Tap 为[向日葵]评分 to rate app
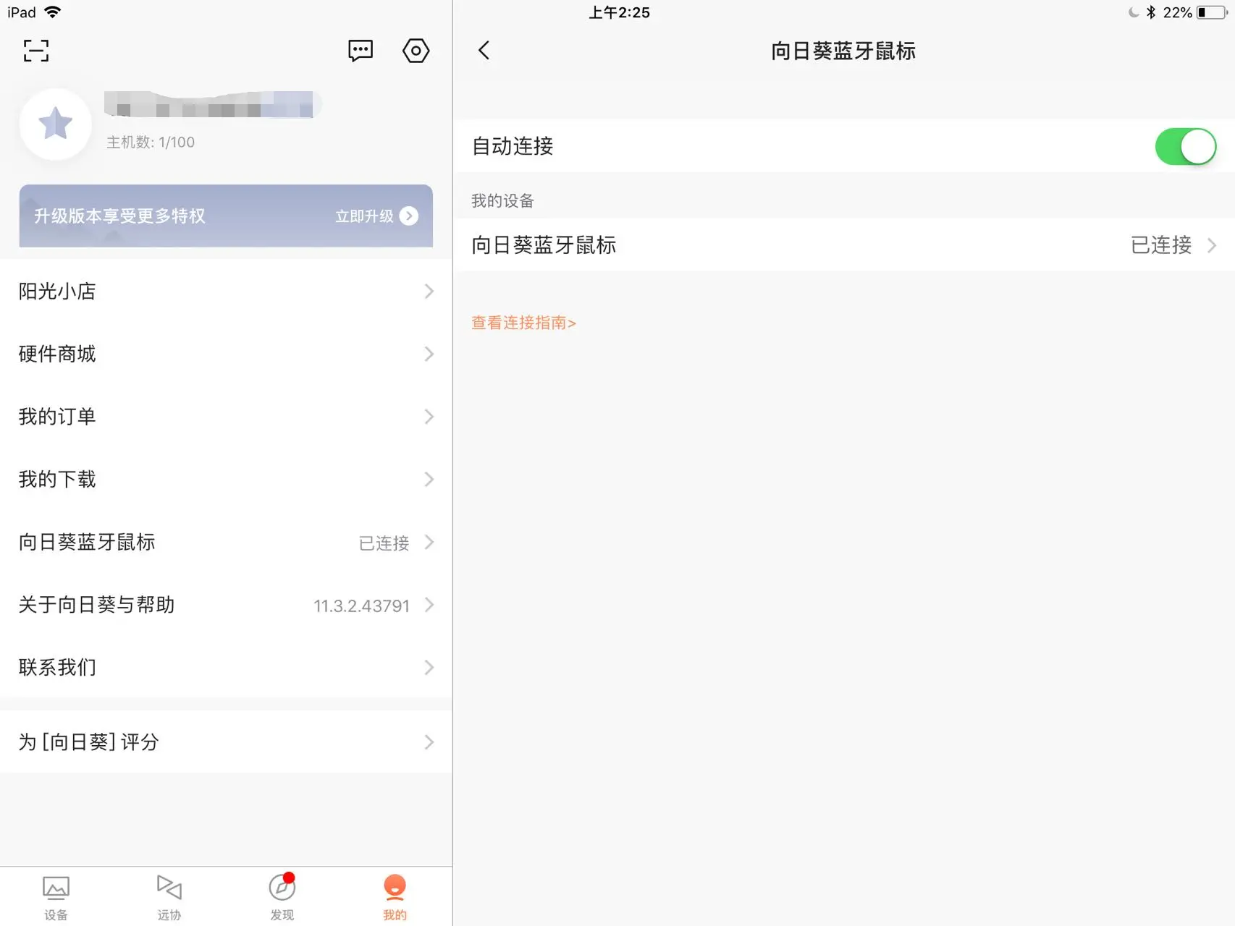Viewport: 1235px width, 926px height. (226, 742)
